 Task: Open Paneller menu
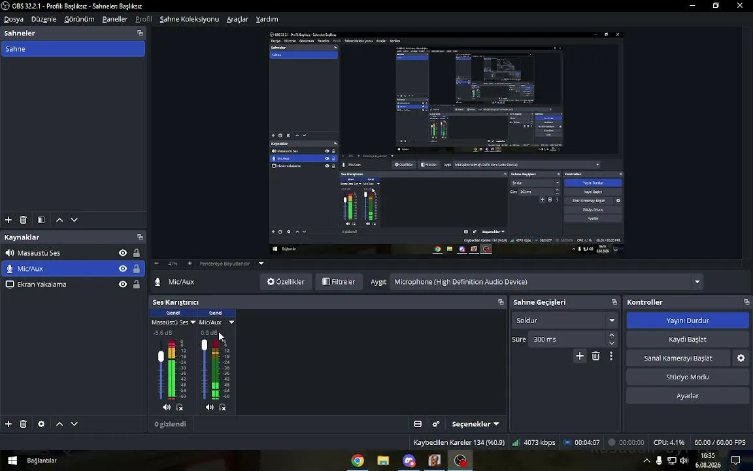click(115, 19)
